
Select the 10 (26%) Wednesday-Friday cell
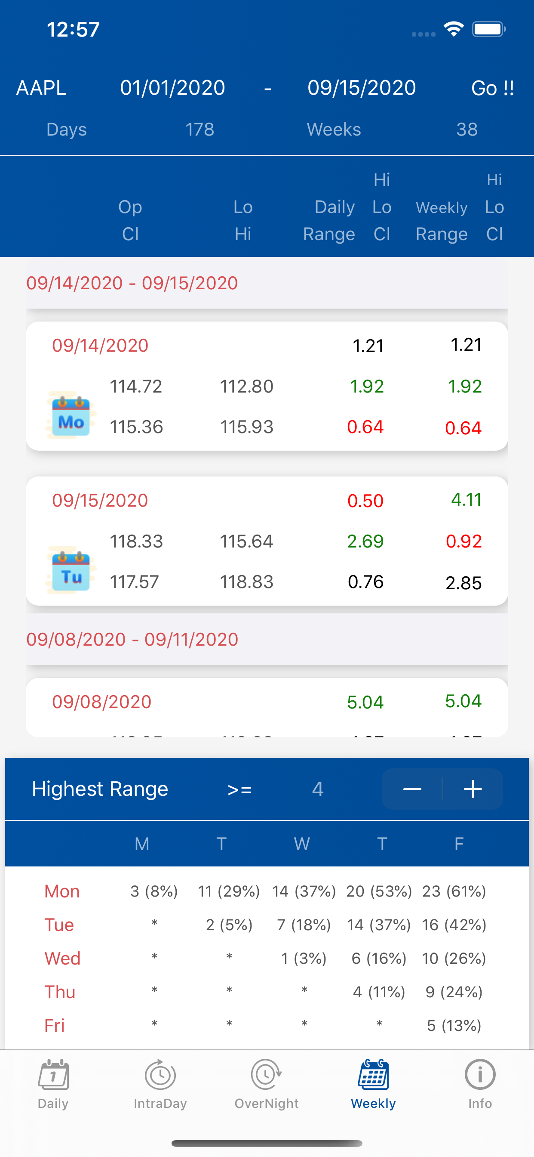point(454,959)
